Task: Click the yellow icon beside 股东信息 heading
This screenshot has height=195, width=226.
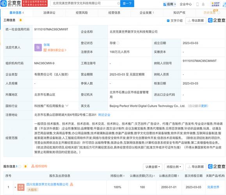Action: coord(25,167)
